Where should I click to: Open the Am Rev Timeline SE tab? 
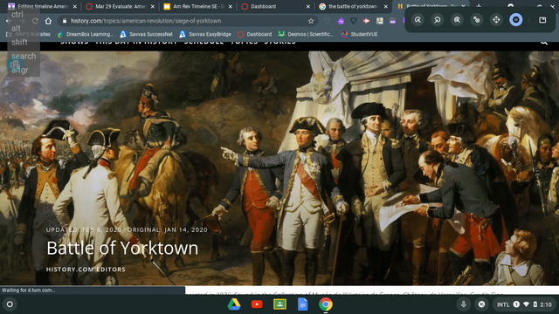(198, 6)
